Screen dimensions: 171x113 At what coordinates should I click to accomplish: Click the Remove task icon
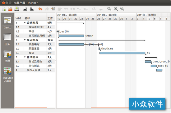click(x=60, y=9)
